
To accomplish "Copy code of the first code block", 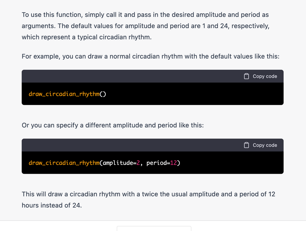I will click(261, 76).
